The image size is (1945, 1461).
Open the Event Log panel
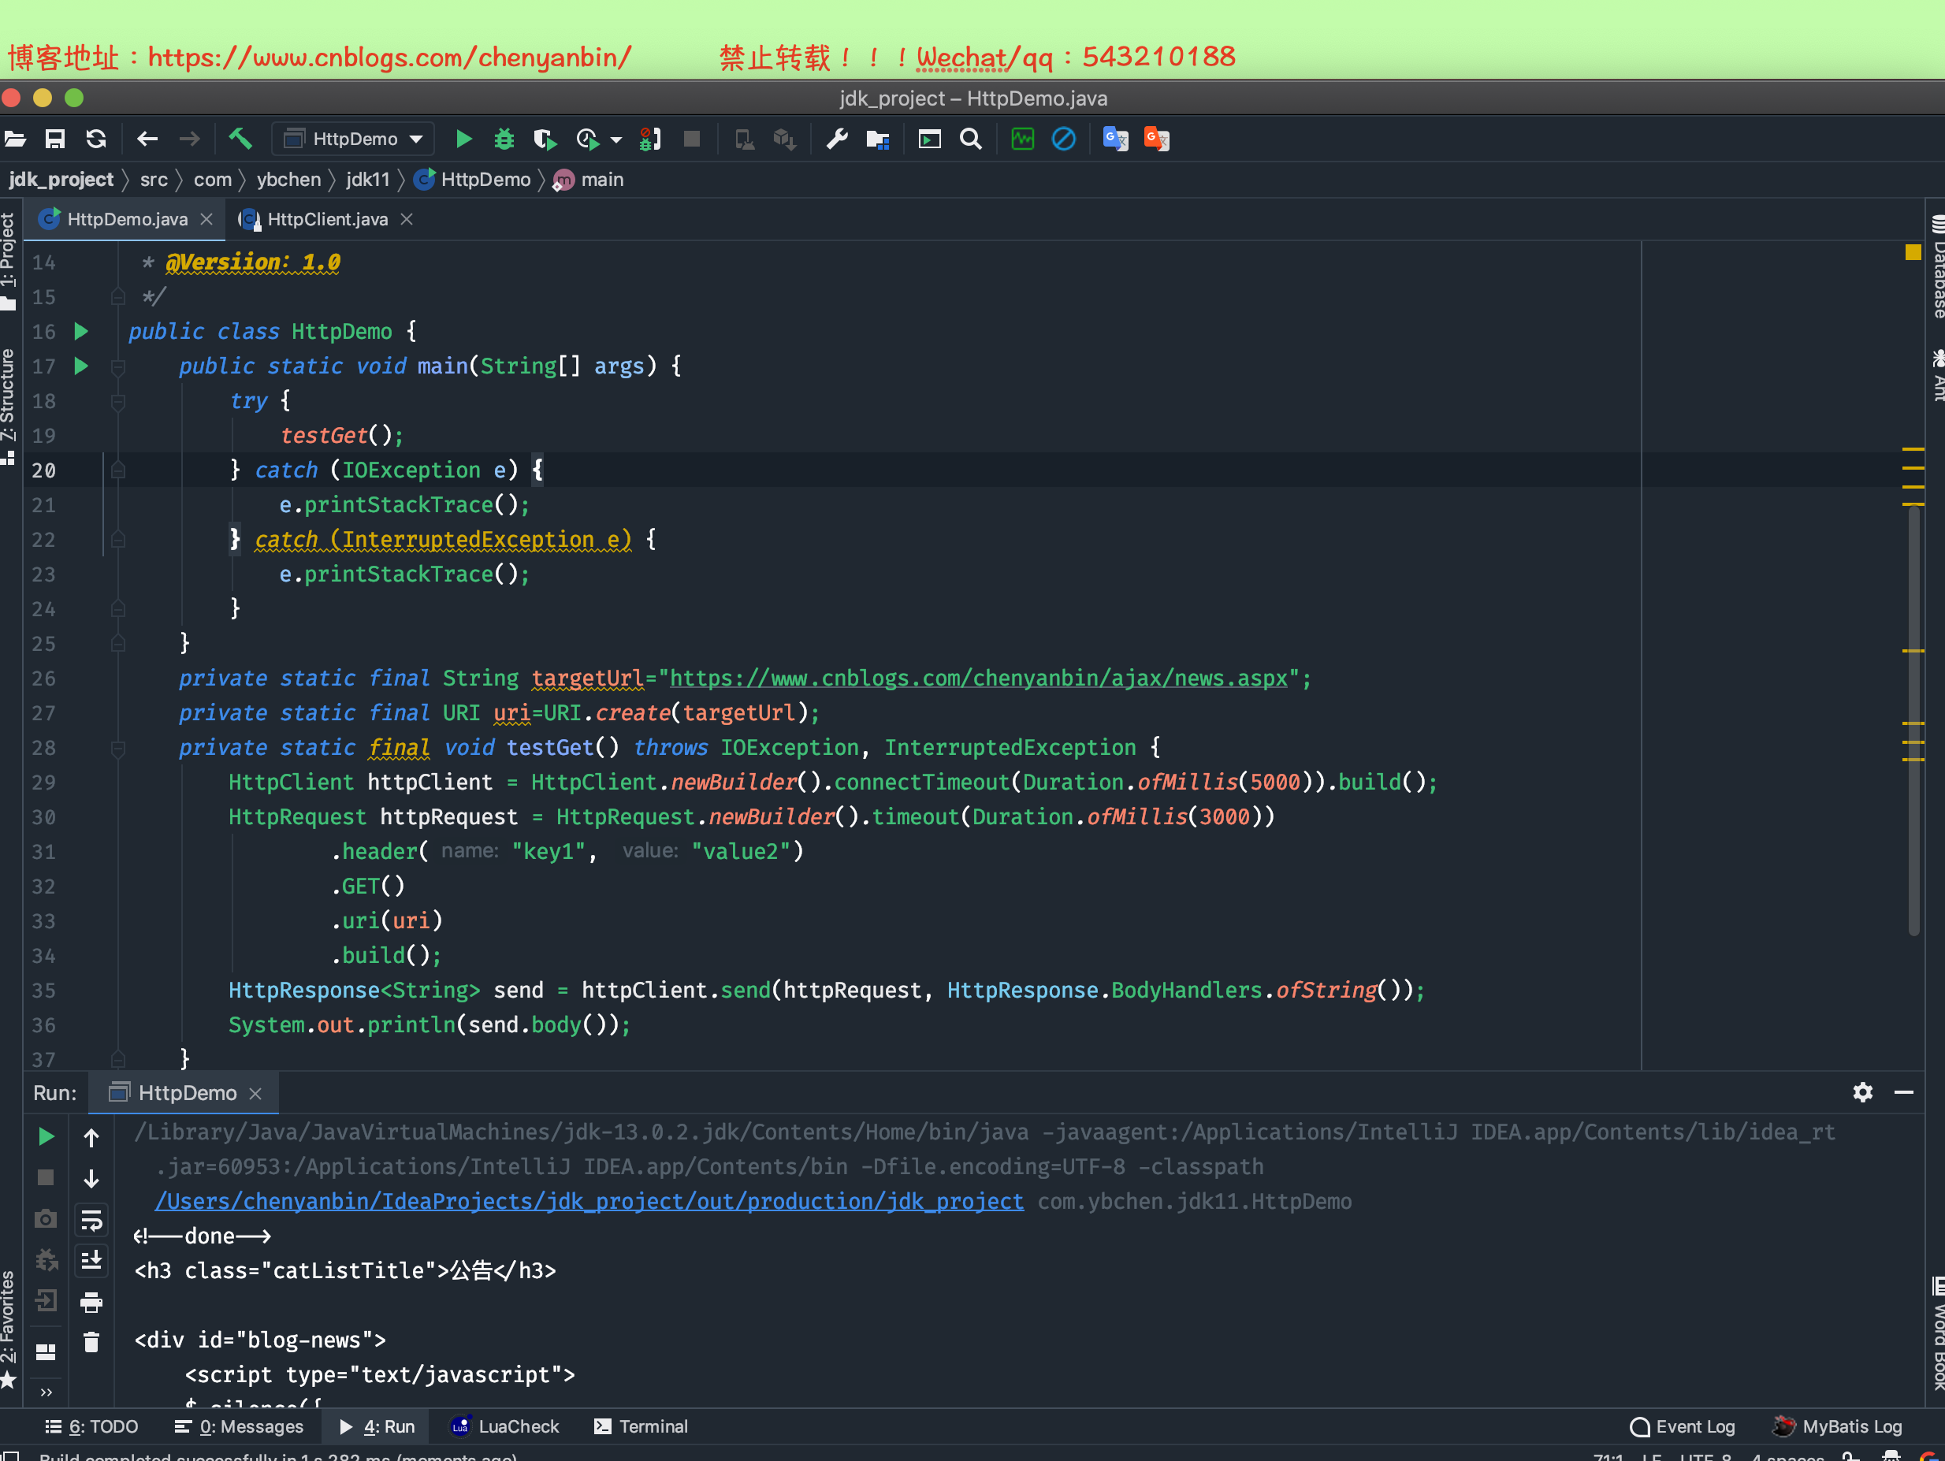[1683, 1426]
